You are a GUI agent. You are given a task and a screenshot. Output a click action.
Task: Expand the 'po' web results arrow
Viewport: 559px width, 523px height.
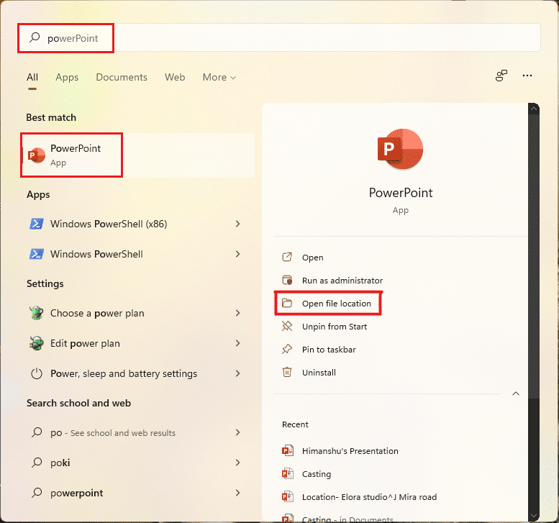238,432
